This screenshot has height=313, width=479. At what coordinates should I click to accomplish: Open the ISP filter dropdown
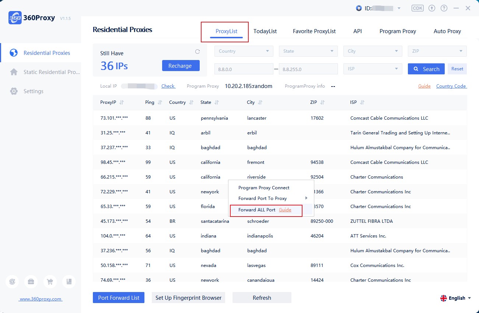click(x=373, y=69)
